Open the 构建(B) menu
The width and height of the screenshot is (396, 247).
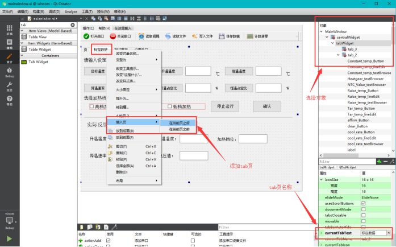point(39,11)
